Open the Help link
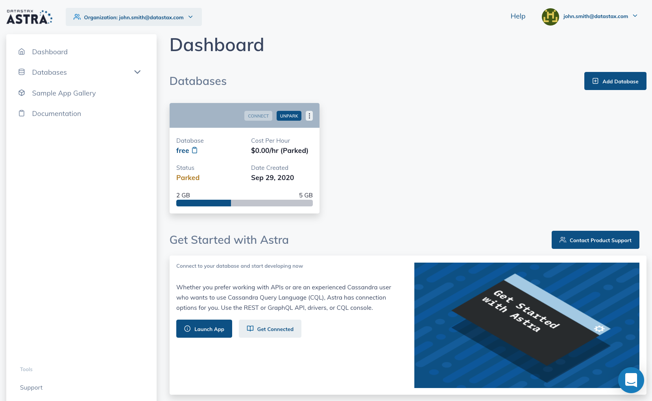Viewport: 652px width, 401px height. coord(518,16)
